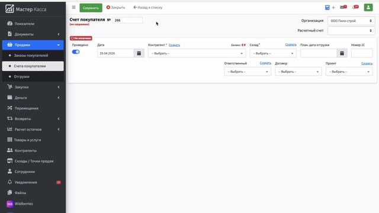Click the Мастер Касса logo icon
The height and width of the screenshot is (213, 379).
[x=9, y=9]
